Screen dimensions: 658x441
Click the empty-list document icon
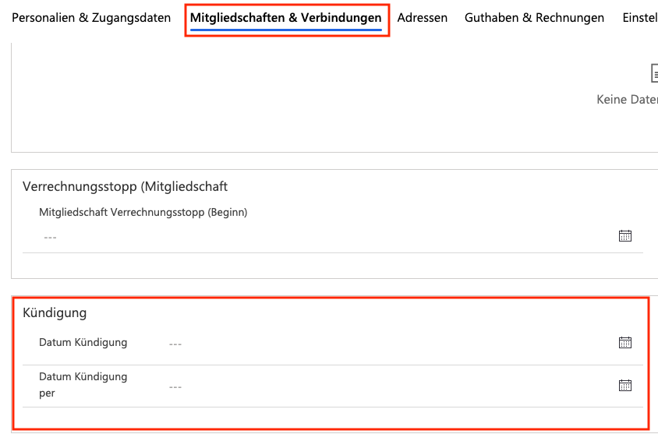tap(654, 73)
